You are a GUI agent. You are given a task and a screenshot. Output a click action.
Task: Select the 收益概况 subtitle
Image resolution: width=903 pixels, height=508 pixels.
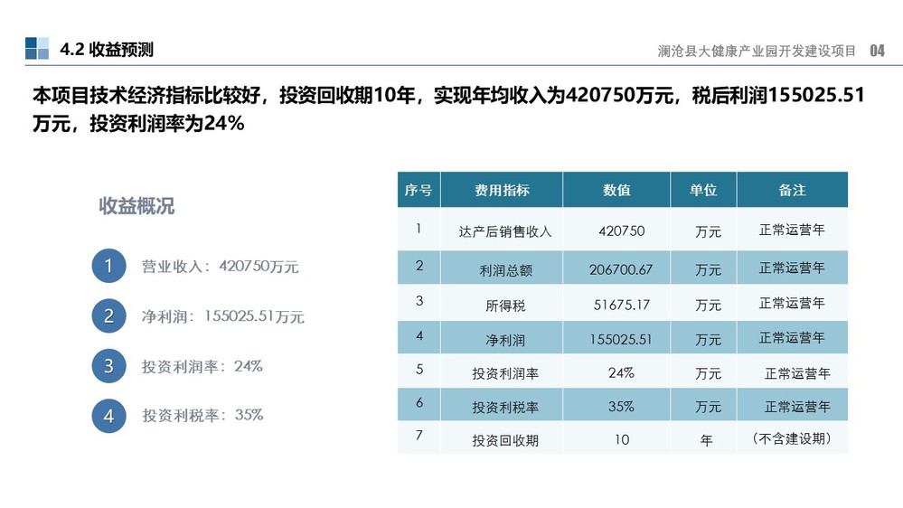[136, 206]
